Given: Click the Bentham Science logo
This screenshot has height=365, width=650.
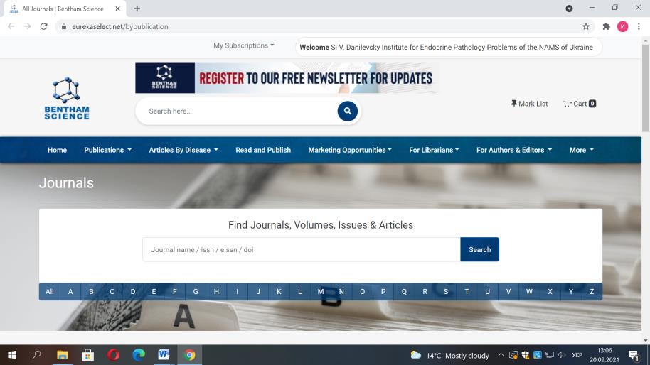Looking at the screenshot, I should [x=67, y=99].
